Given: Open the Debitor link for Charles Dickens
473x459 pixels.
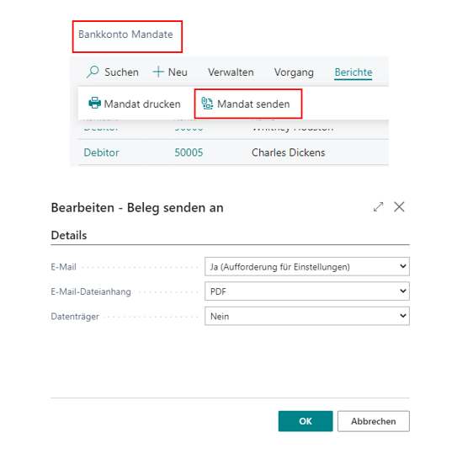Looking at the screenshot, I should (x=101, y=152).
